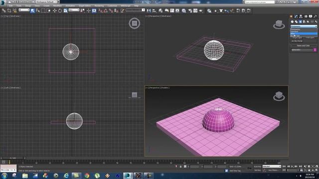Open the selection filter dropdown
Viewport: 319px width, 179px height.
click(24, 10)
